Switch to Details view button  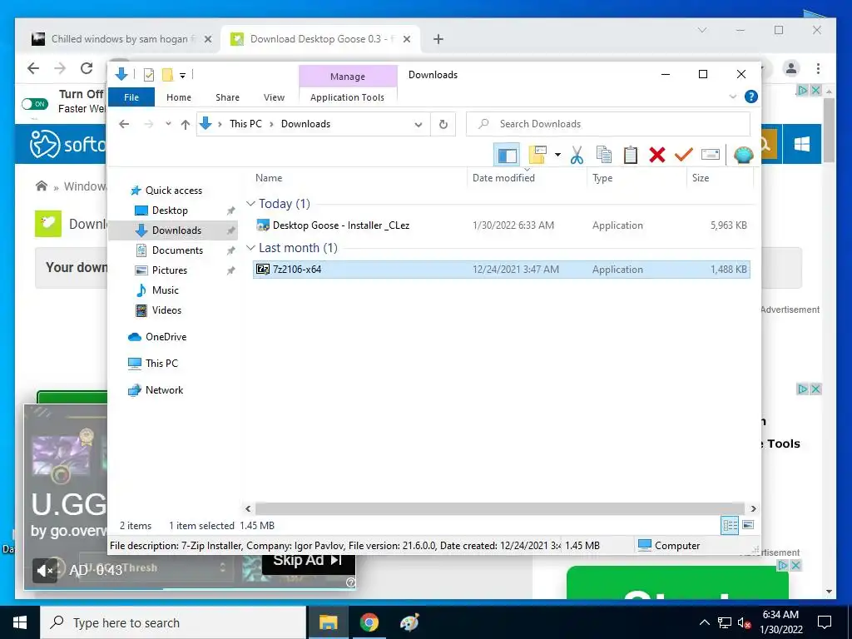pos(730,525)
